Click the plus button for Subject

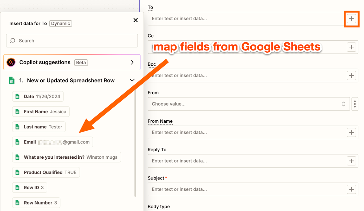[x=351, y=189]
